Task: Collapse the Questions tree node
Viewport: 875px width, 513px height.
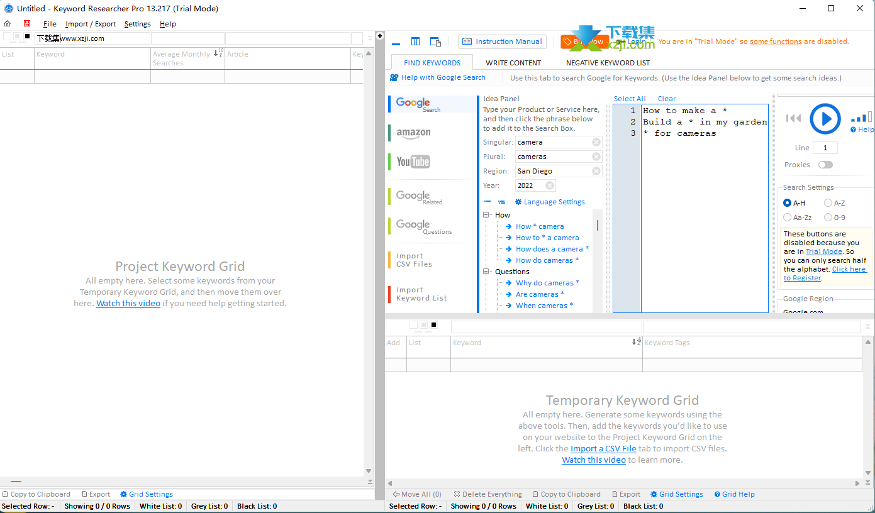Action: pos(486,272)
